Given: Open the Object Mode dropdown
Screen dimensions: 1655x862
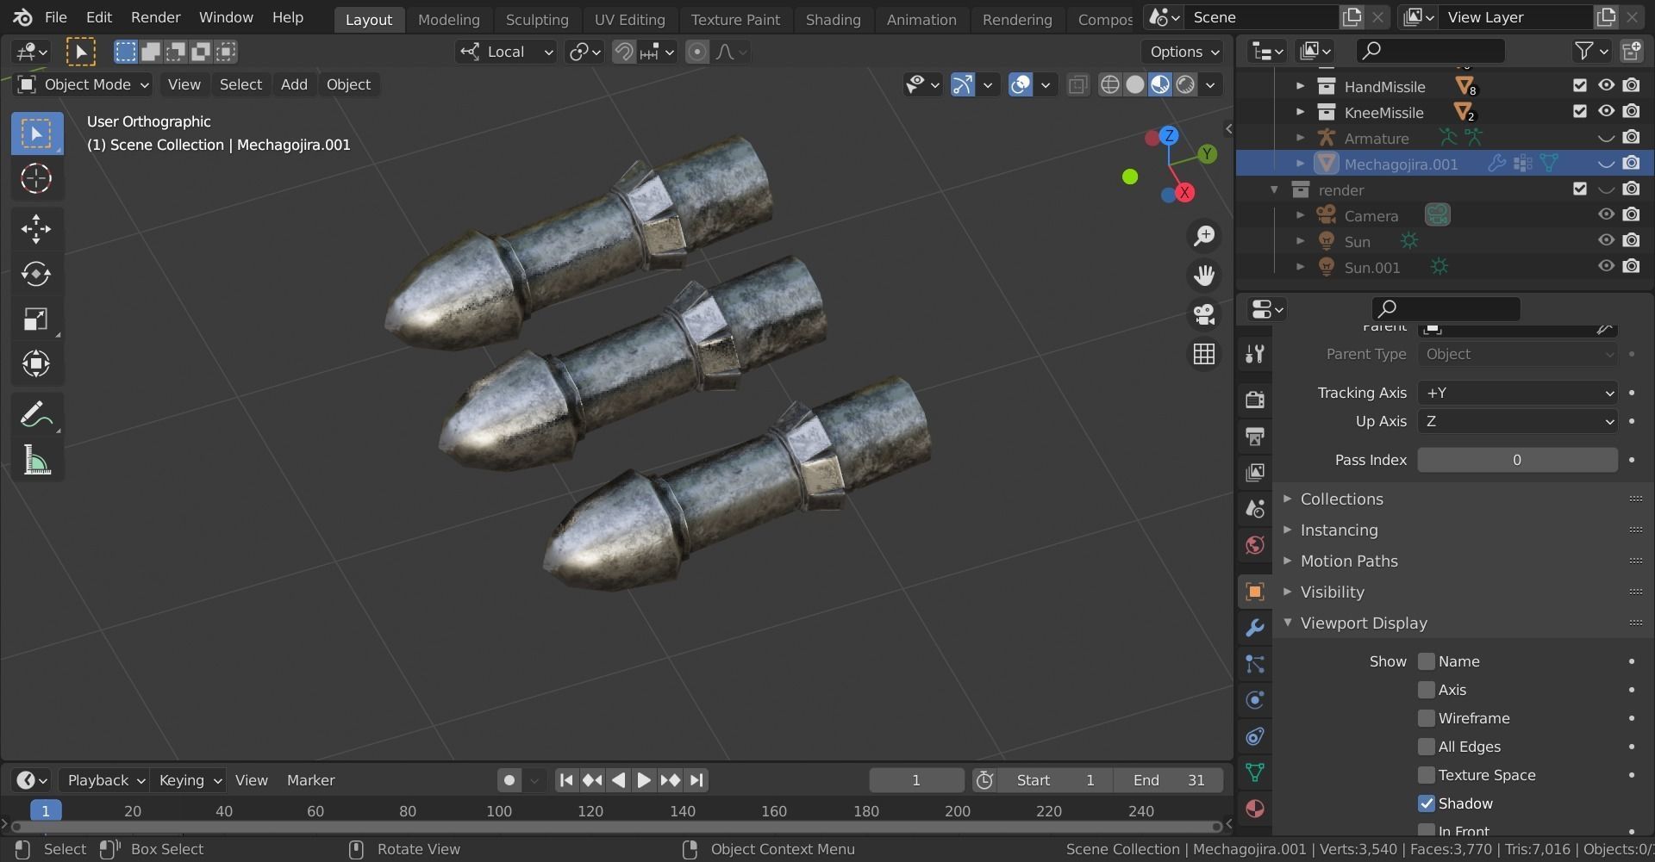Looking at the screenshot, I should point(84,84).
